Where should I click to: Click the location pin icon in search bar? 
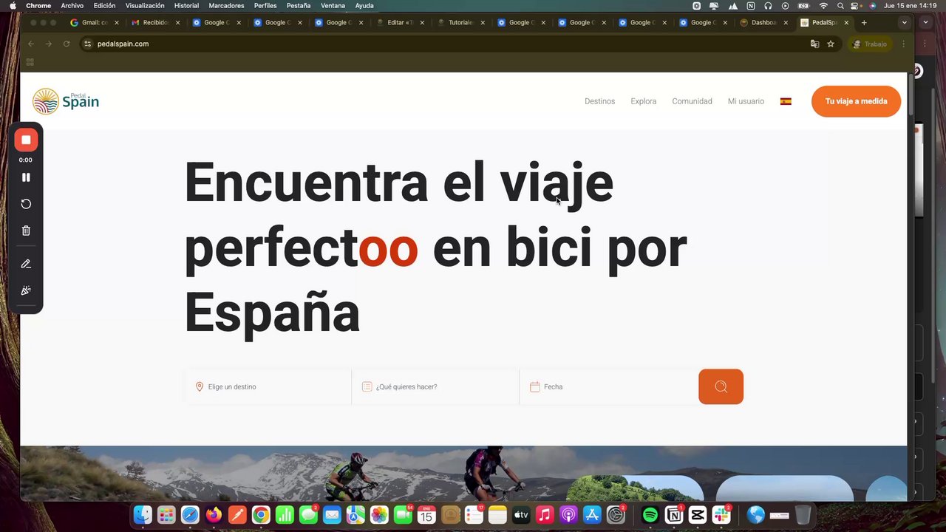tap(200, 386)
